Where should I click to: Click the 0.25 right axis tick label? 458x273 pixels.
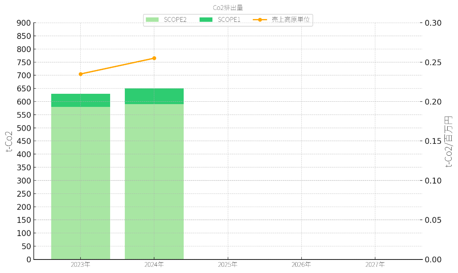[x=433, y=62]
